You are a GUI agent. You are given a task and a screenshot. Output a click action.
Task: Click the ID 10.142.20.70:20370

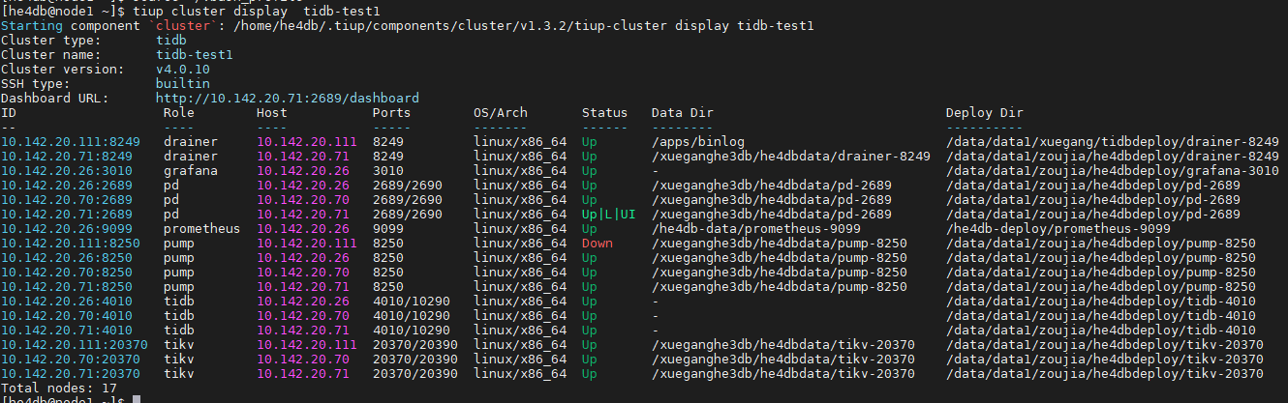71,360
